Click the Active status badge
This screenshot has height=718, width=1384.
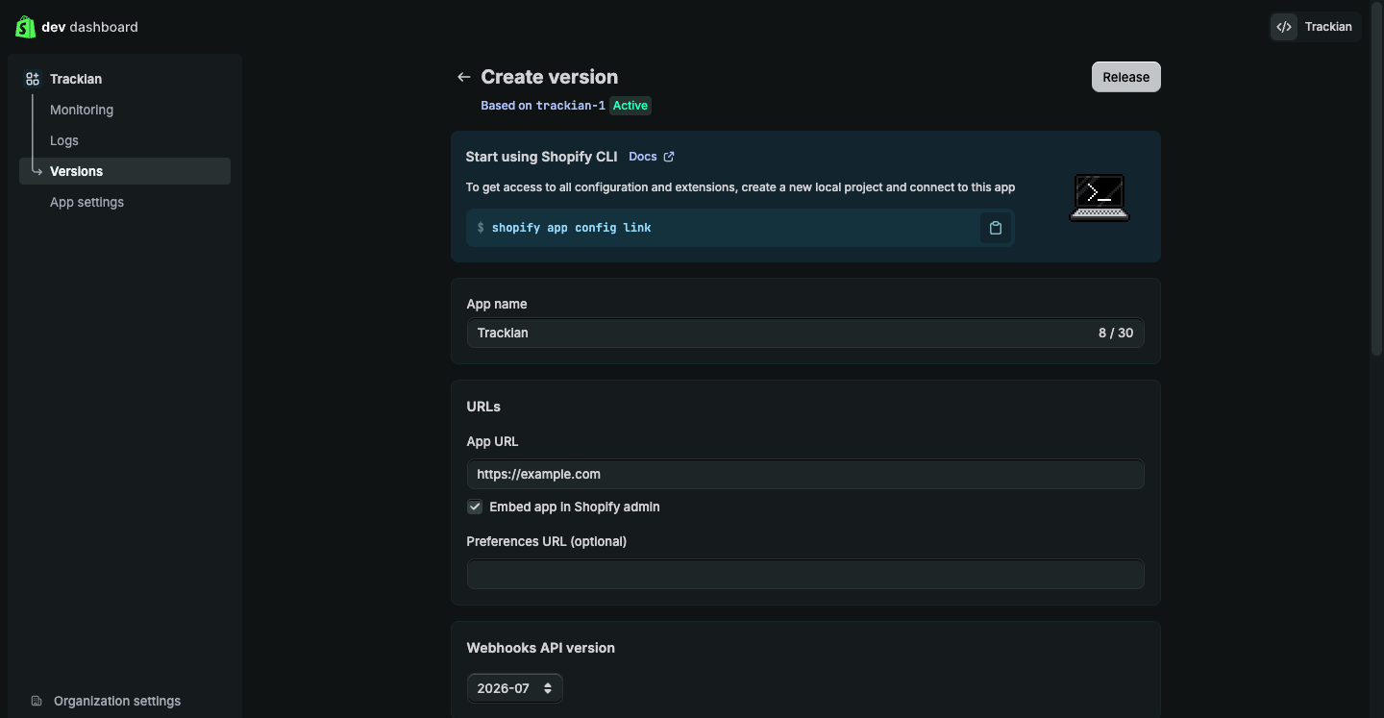tap(630, 106)
